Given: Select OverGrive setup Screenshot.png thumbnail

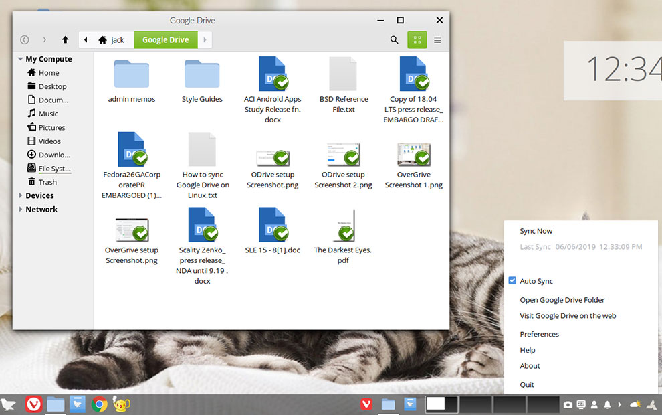Looking at the screenshot, I should point(132,230).
